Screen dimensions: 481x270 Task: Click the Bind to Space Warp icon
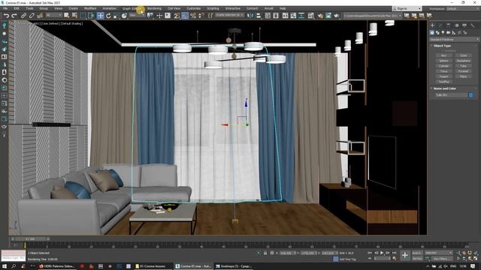(40, 16)
